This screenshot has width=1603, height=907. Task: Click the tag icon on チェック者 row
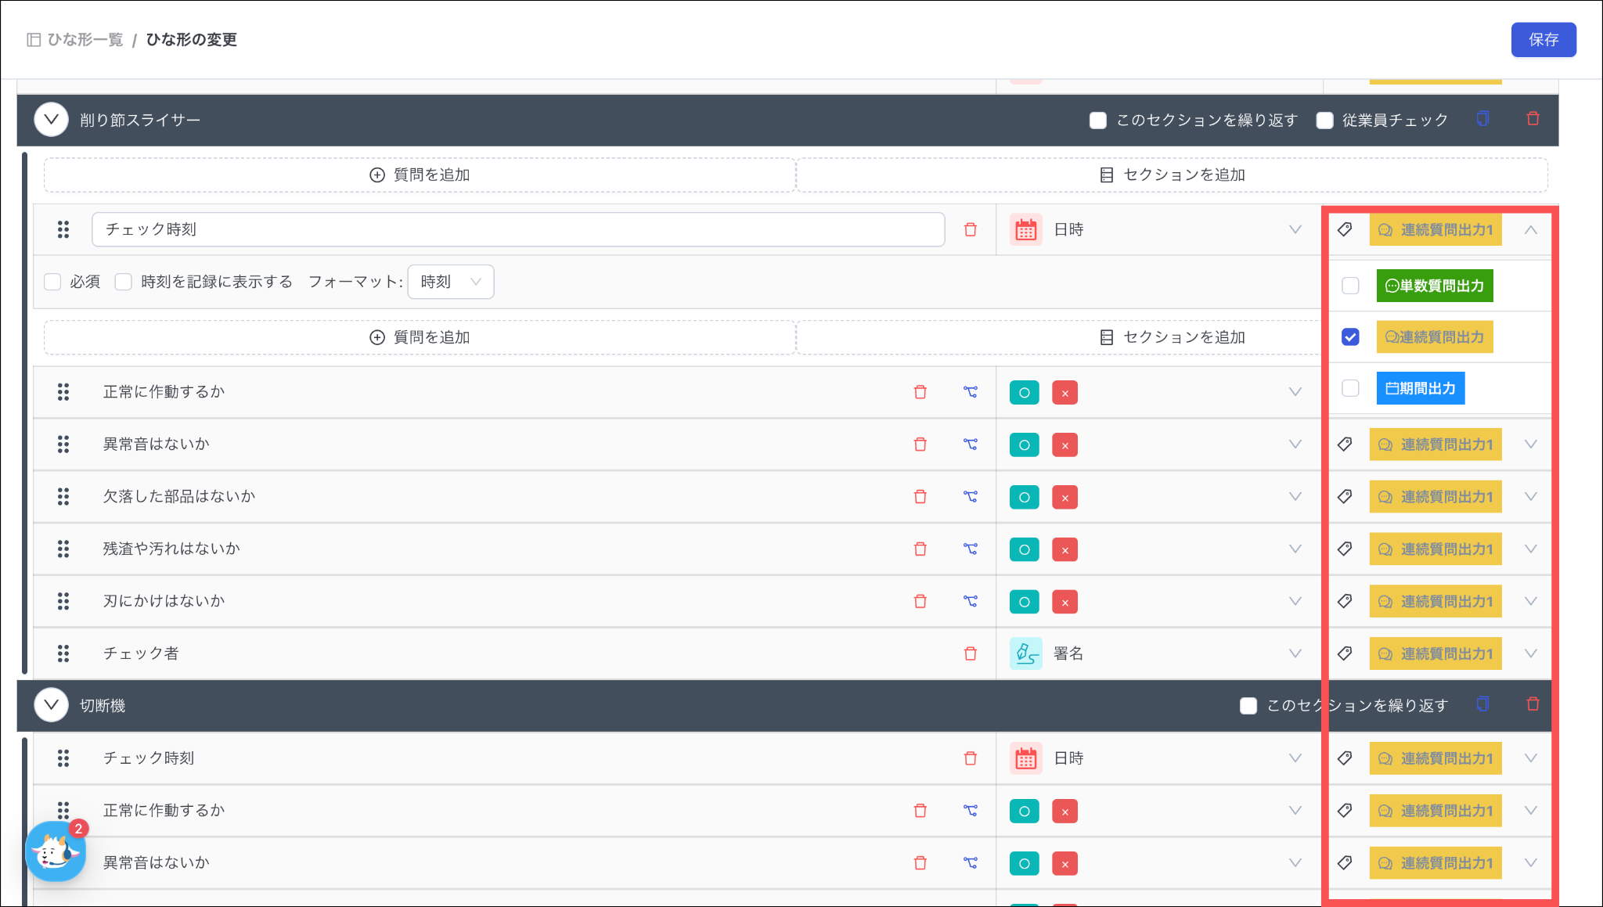[1345, 653]
